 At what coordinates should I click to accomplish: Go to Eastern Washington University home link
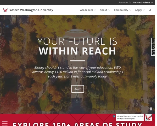point(31,10)
